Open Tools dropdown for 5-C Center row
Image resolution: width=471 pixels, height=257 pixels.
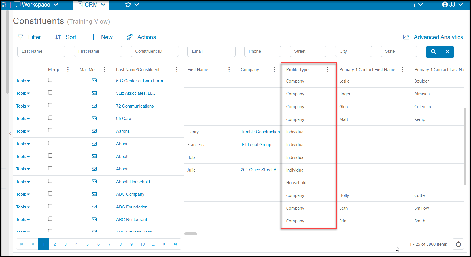(x=23, y=81)
